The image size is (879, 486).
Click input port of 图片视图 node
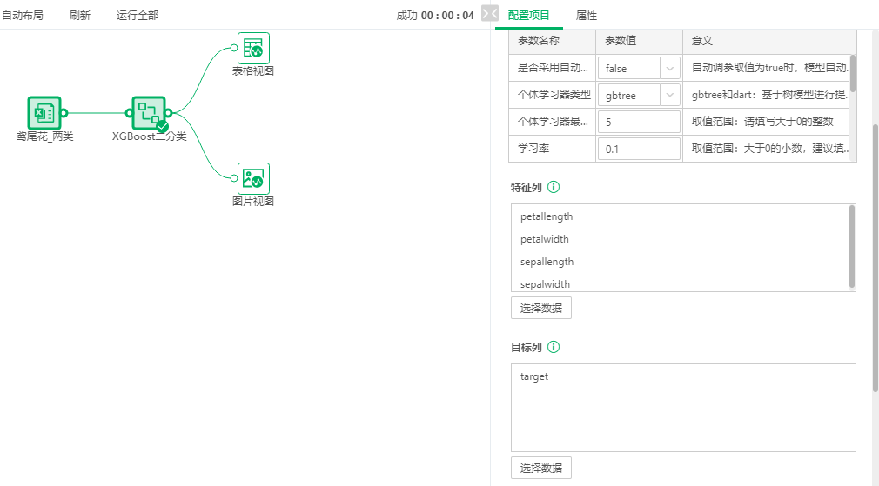point(234,178)
